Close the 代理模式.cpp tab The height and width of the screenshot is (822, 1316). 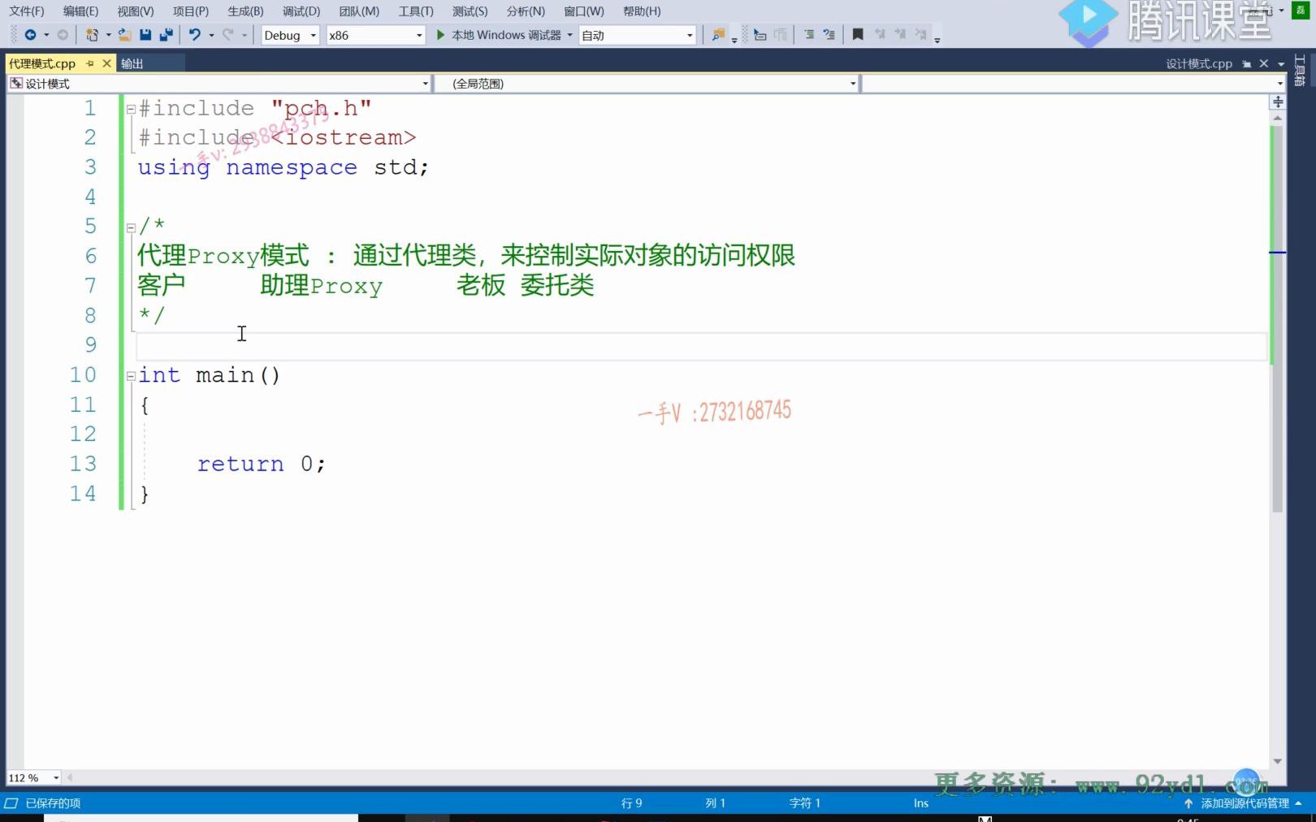coord(106,63)
